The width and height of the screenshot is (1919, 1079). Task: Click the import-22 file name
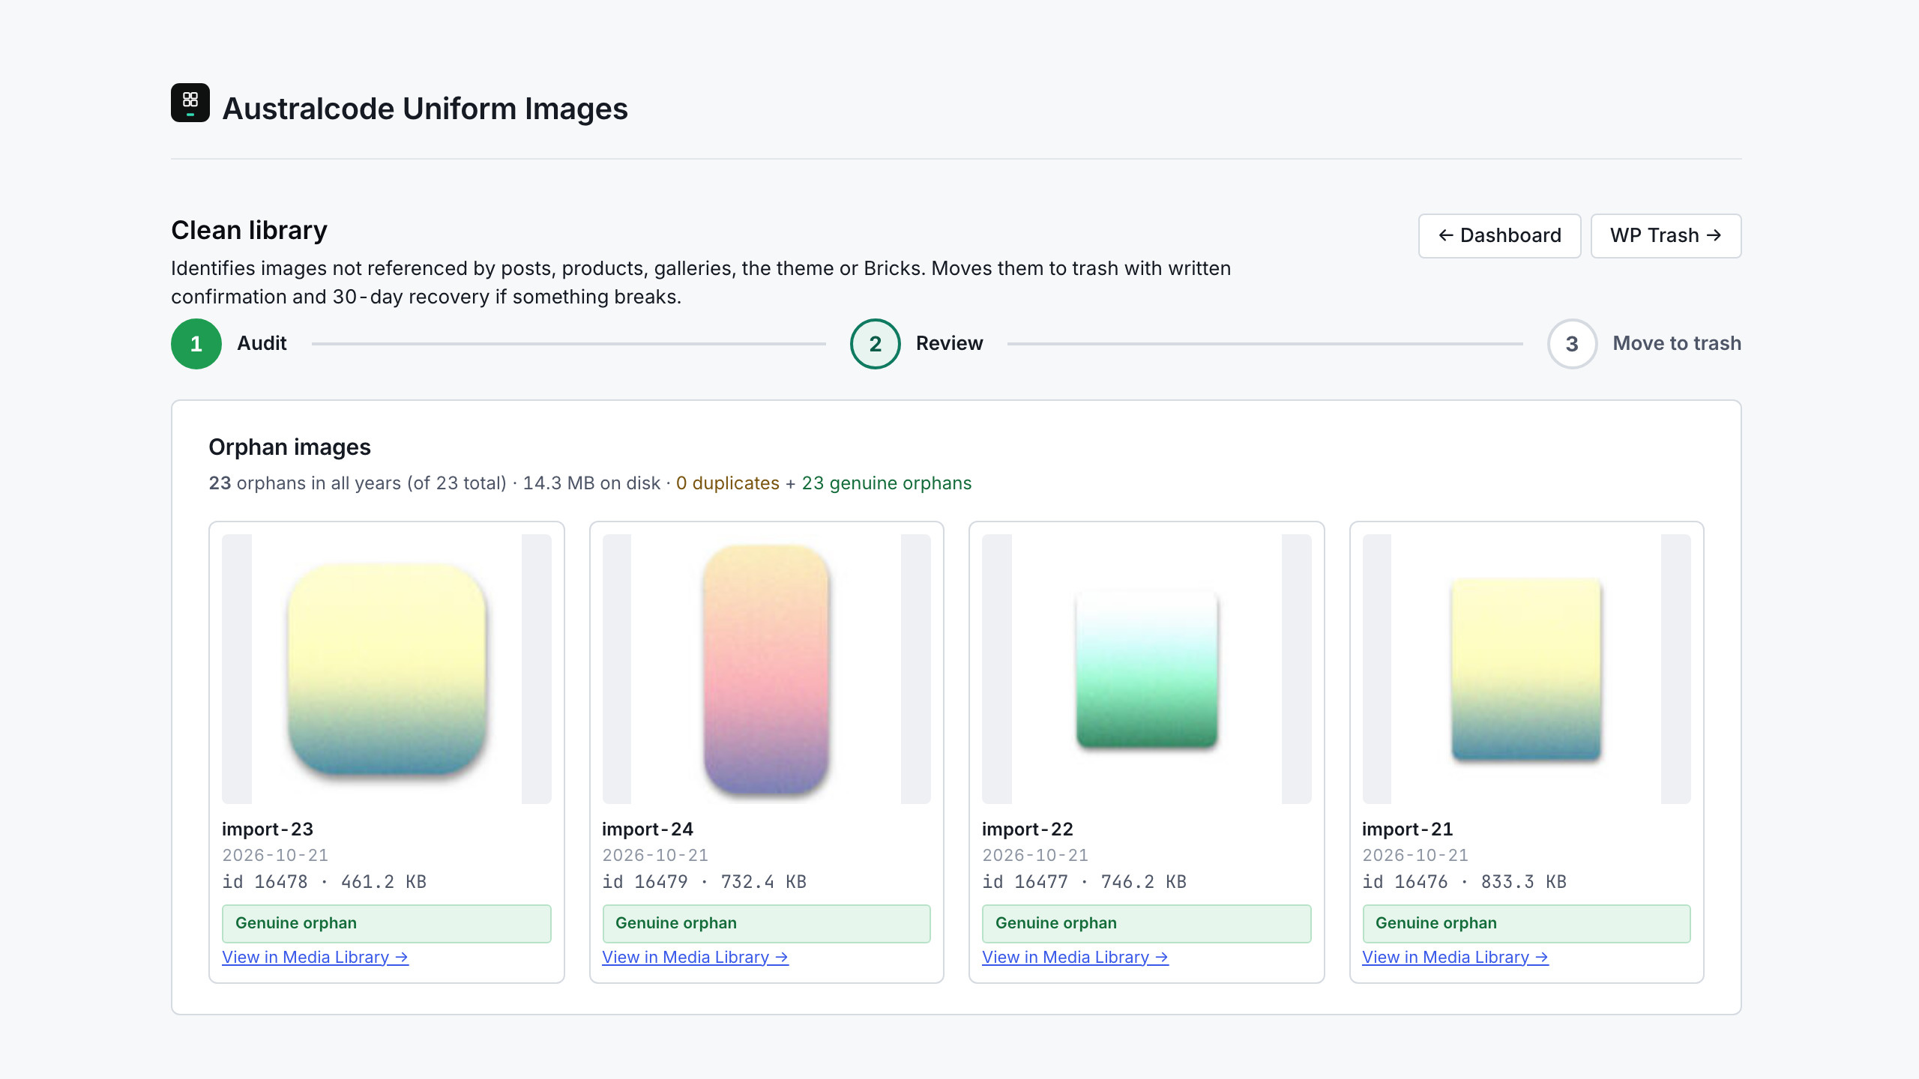click(1028, 829)
